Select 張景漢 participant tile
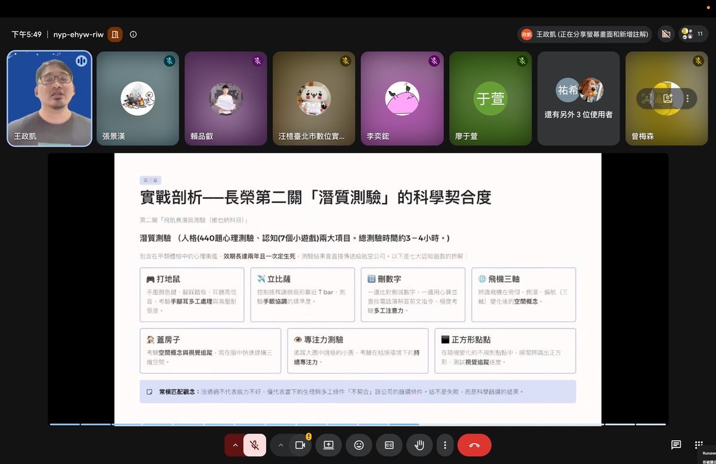Screen dimensions: 716x464 pos(138,99)
